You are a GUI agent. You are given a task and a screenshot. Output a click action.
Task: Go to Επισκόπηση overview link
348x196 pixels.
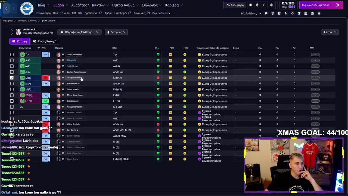43,13
